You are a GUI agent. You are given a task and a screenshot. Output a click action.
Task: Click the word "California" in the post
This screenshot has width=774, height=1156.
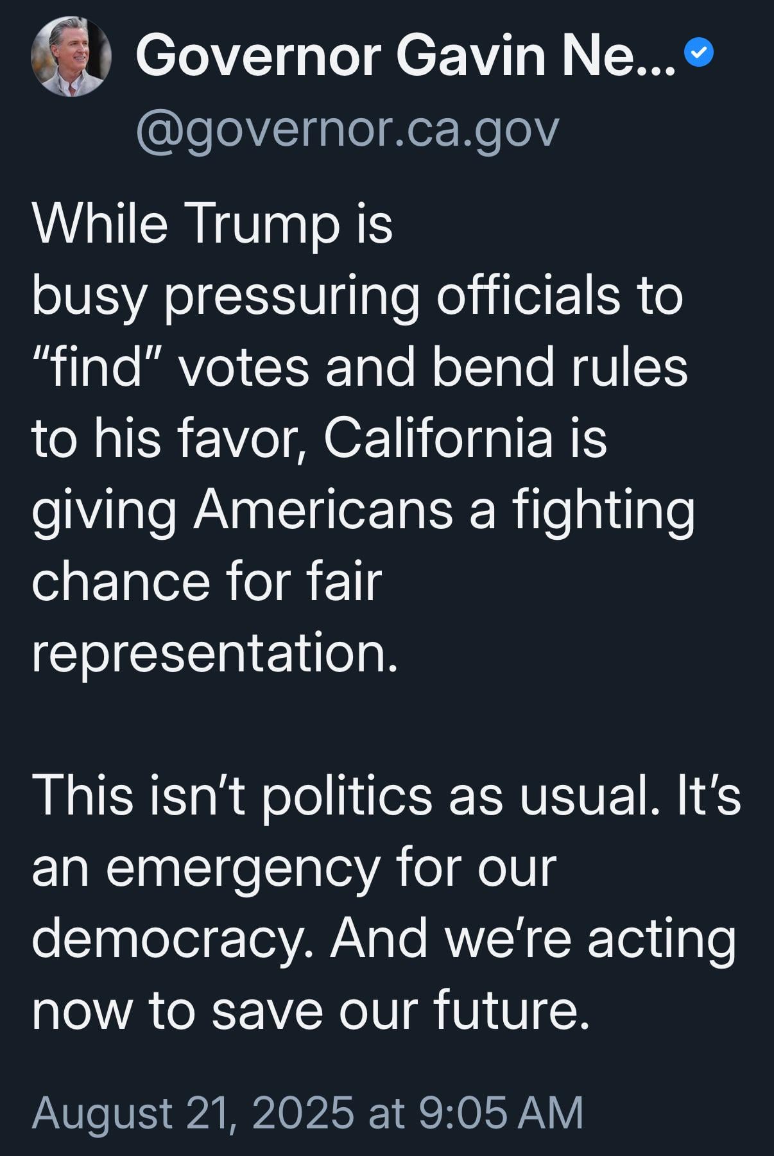point(438,438)
